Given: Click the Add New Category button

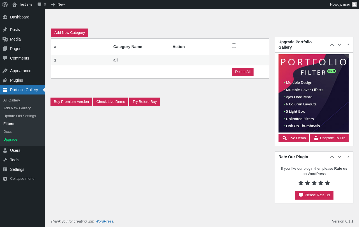Looking at the screenshot, I should click(x=70, y=33).
